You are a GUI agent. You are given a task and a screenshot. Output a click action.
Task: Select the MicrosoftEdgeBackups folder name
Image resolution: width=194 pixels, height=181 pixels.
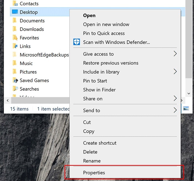point(44,55)
